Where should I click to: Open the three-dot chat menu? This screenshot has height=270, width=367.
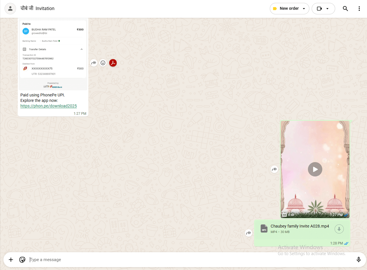359,9
